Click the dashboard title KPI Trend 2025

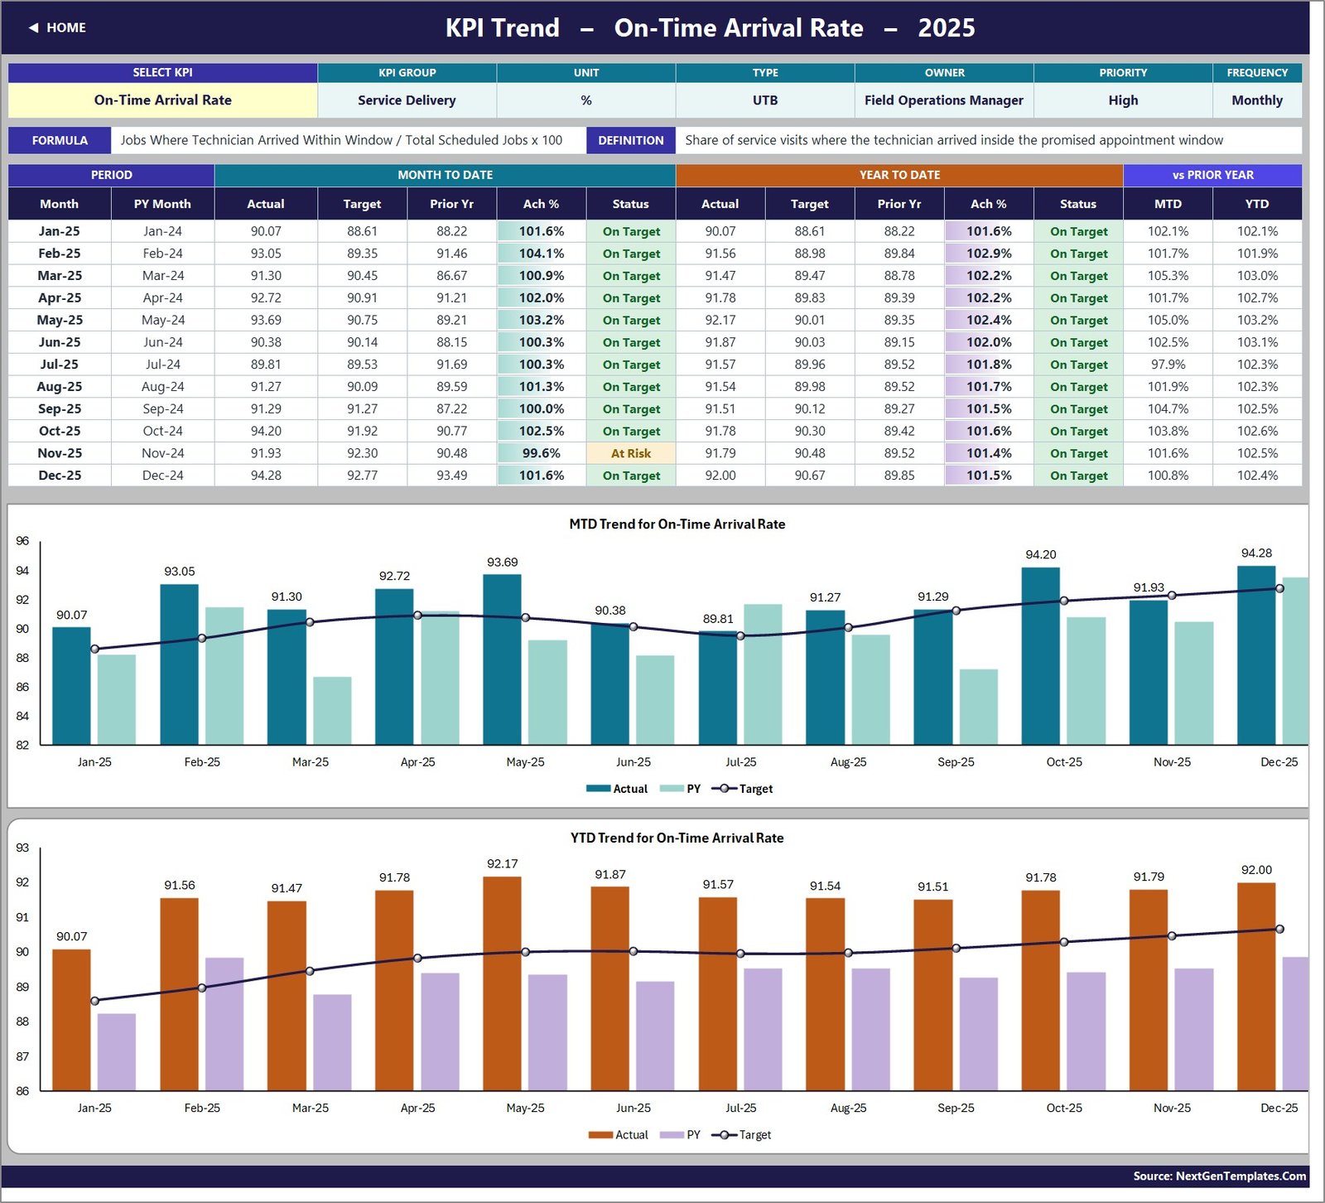click(711, 27)
